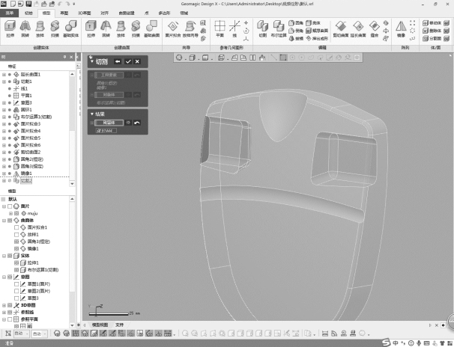Expand the 3D草图 node in model tree
454x347 pixels.
click(x=4, y=304)
